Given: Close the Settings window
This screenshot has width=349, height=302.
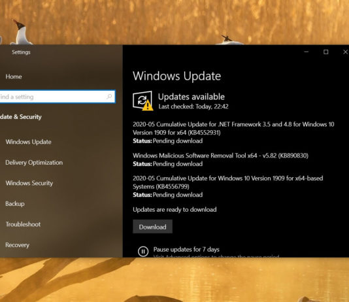Looking at the screenshot, I should point(345,52).
